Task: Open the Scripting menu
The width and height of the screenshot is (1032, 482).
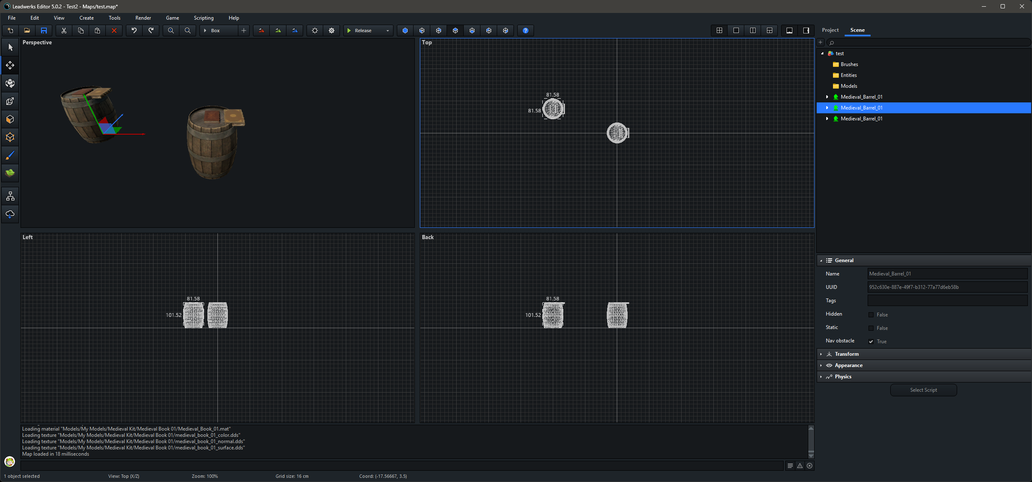Action: pos(203,18)
